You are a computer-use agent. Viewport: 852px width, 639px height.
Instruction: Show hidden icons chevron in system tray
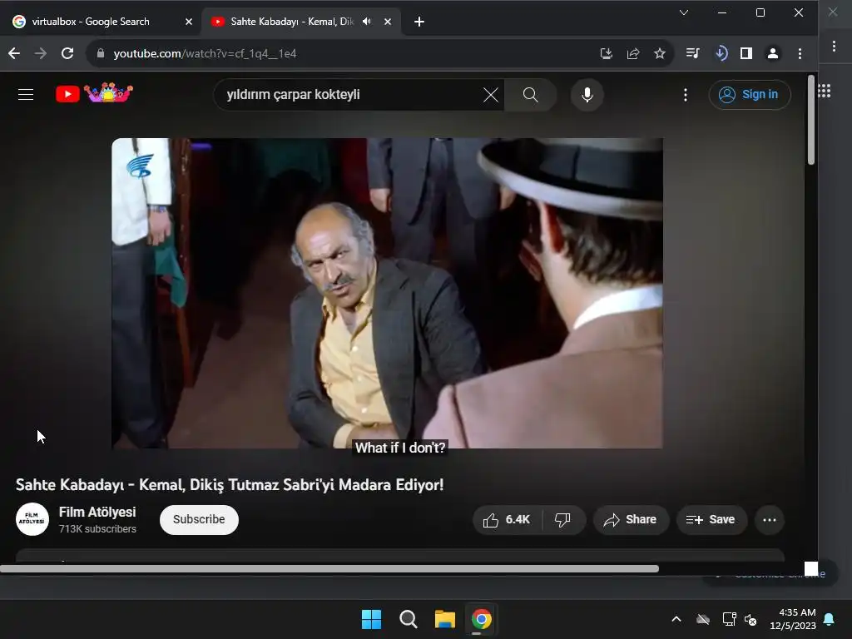676,619
